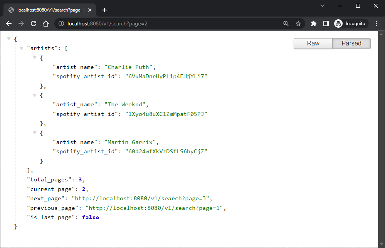Collapse the artists array
This screenshot has height=248, width=385.
tap(22, 48)
